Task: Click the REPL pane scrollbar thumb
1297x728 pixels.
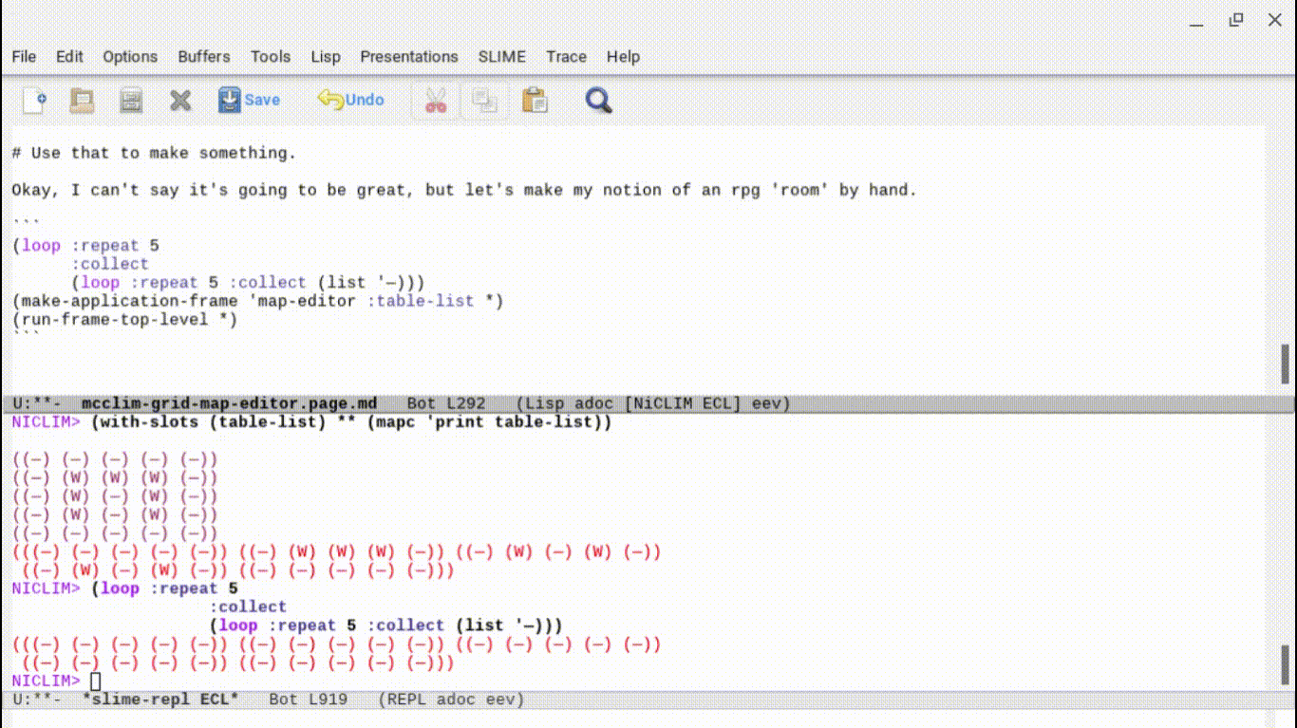Action: pyautogui.click(x=1286, y=663)
